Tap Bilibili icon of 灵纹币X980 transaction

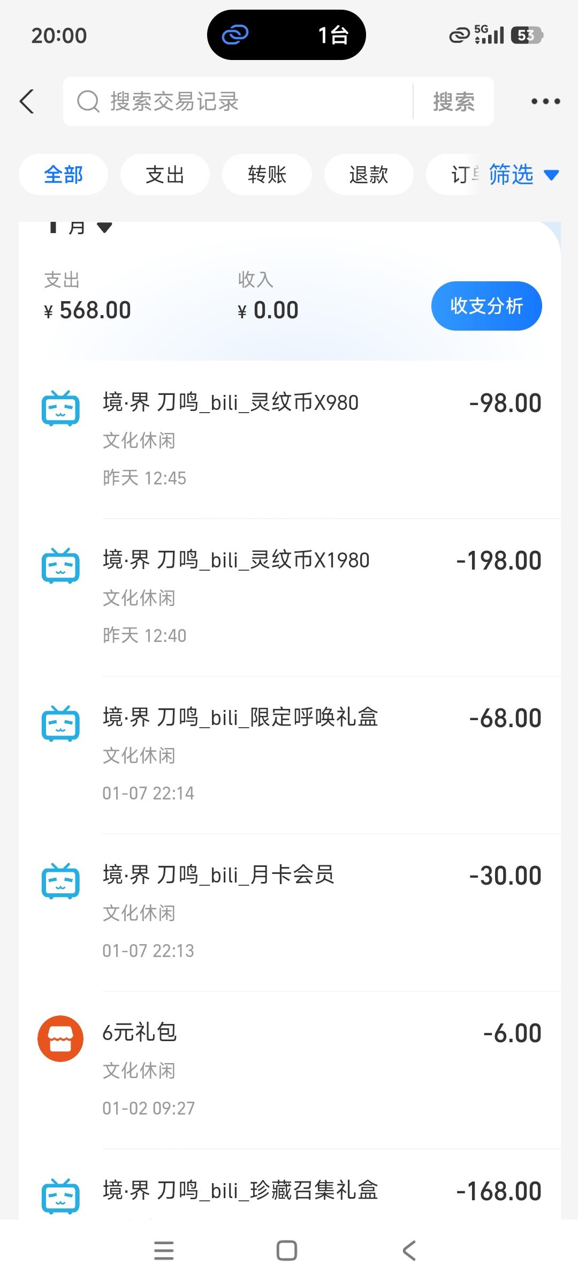click(60, 408)
